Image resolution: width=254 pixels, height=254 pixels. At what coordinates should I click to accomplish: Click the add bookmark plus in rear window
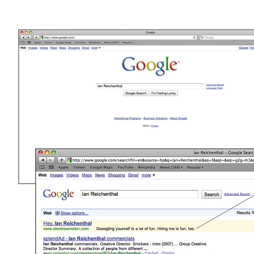(36, 37)
